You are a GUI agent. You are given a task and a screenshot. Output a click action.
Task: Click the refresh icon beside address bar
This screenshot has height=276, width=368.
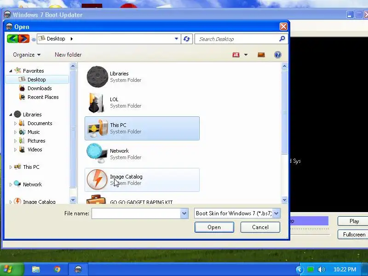[x=187, y=39]
